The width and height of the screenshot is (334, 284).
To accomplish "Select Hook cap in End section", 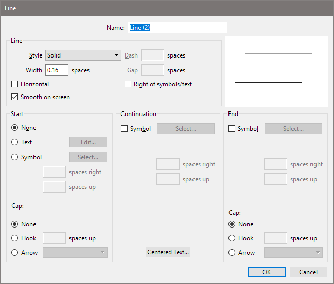I will (x=232, y=238).
